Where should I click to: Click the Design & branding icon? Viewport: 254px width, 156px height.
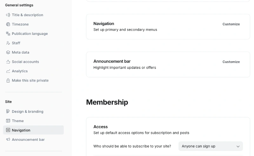coord(8,112)
